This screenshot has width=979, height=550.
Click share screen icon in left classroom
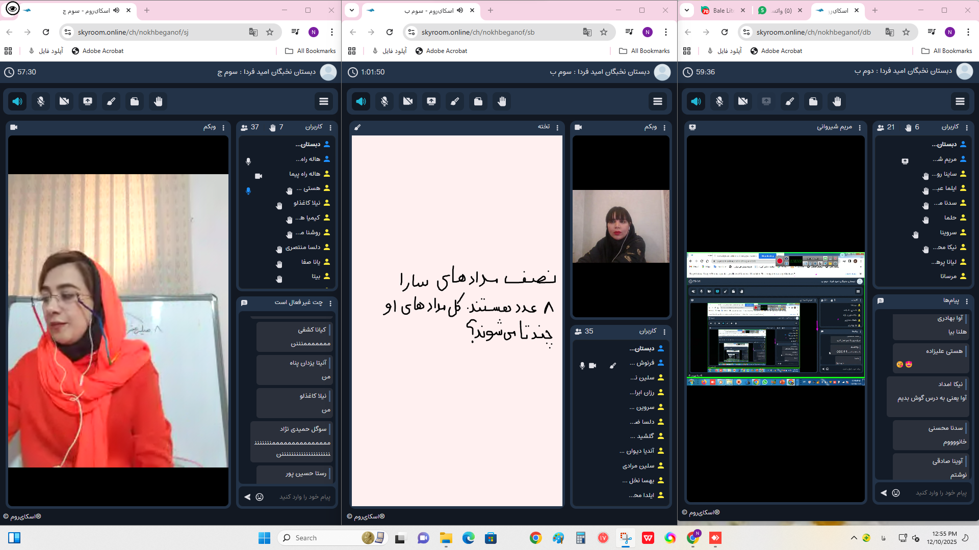tap(88, 101)
